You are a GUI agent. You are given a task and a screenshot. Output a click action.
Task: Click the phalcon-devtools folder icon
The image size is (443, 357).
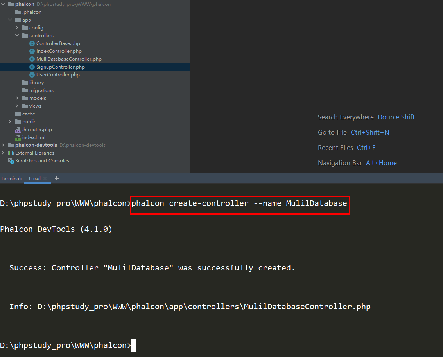coord(11,145)
